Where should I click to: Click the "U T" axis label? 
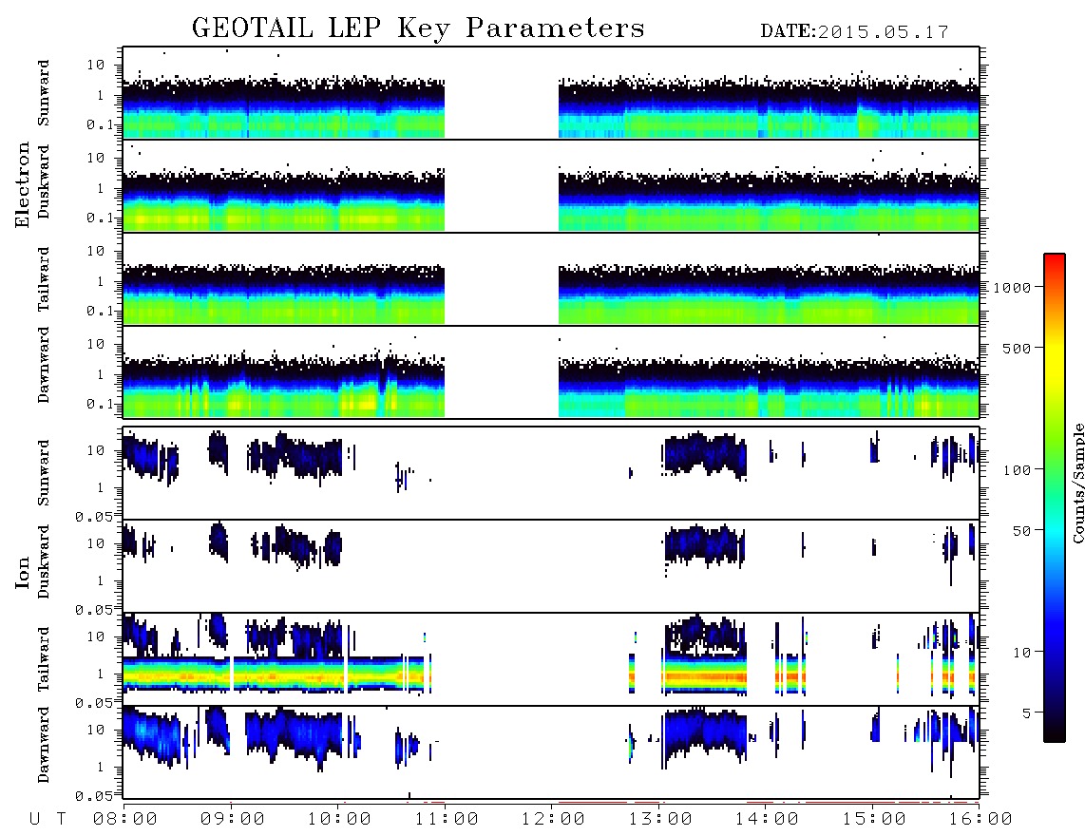(x=48, y=820)
